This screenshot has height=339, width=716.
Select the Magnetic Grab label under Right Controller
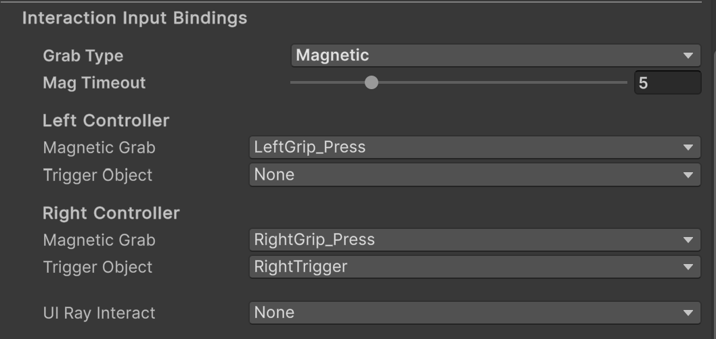pos(99,240)
